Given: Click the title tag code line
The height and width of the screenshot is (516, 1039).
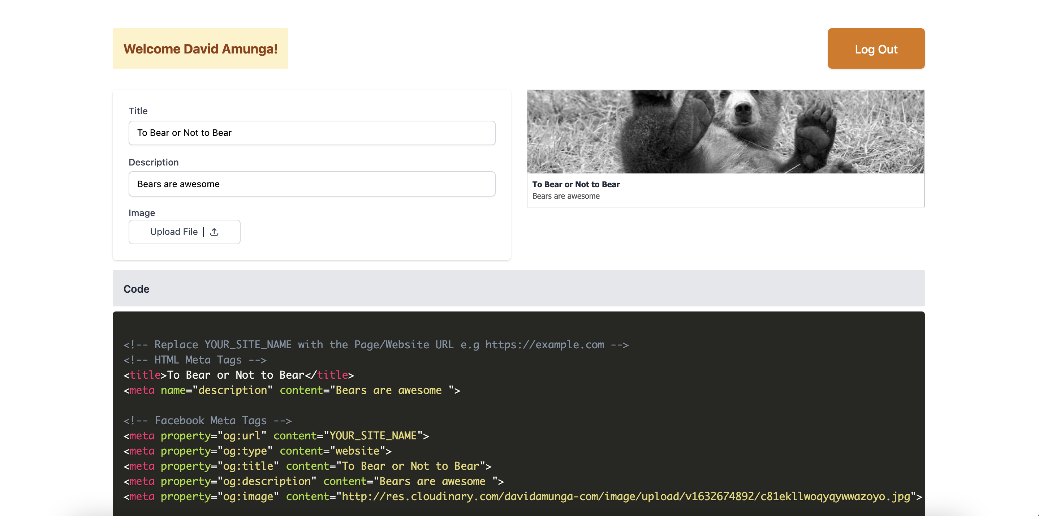Looking at the screenshot, I should [x=238, y=375].
